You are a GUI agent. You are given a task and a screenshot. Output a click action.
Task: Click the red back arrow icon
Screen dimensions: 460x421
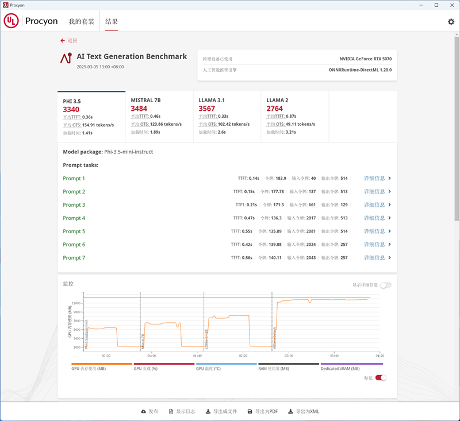click(x=63, y=41)
